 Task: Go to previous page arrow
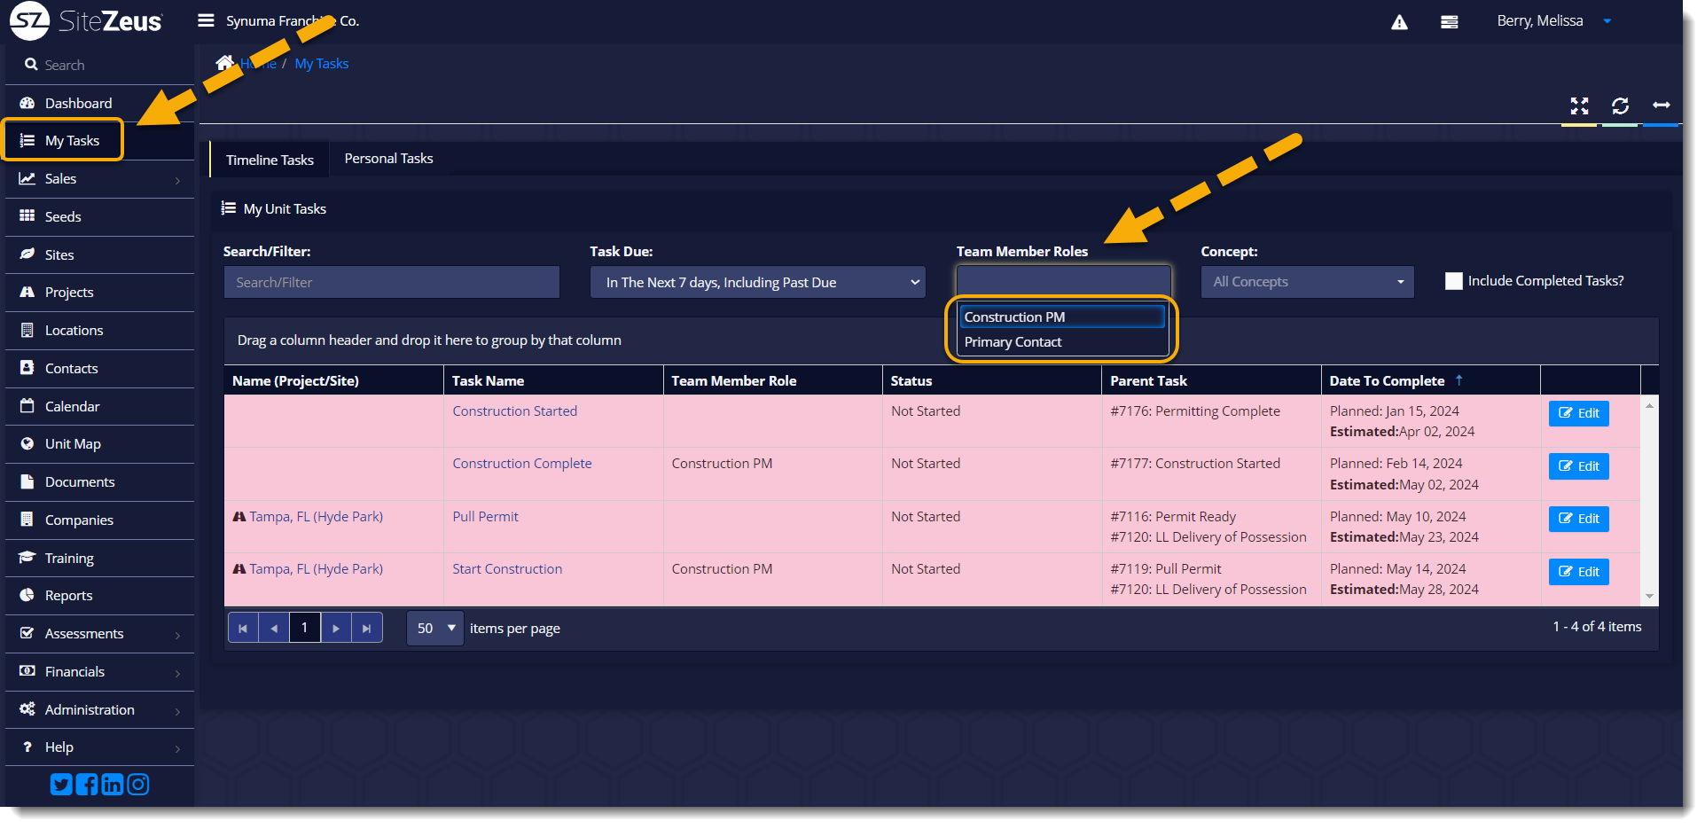click(x=274, y=628)
